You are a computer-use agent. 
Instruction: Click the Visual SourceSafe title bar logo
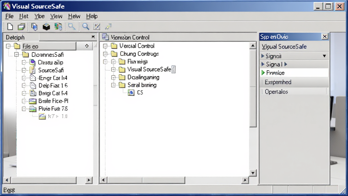click(x=7, y=6)
